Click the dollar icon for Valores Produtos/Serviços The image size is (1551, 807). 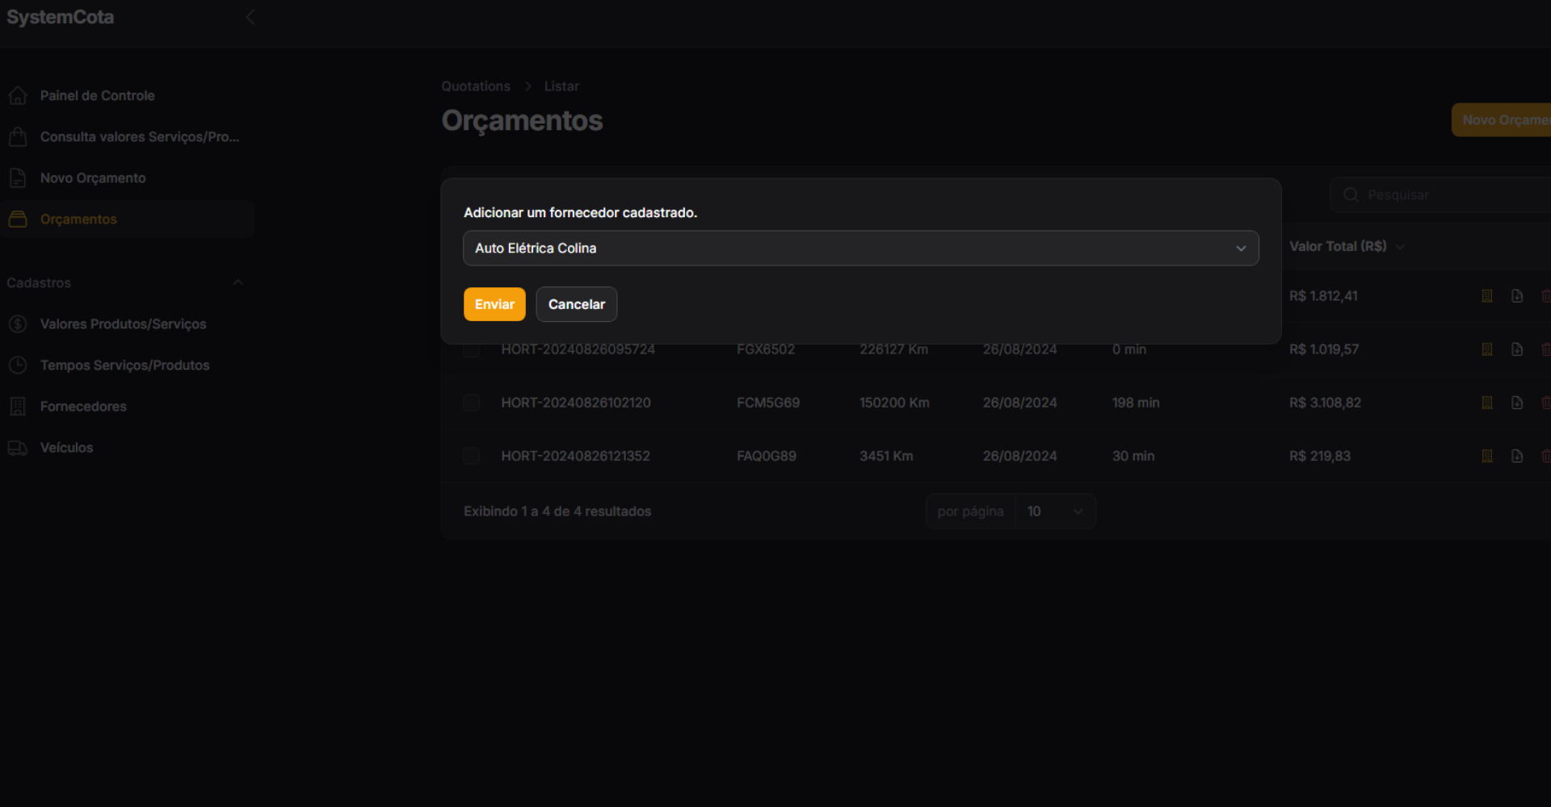coord(18,324)
